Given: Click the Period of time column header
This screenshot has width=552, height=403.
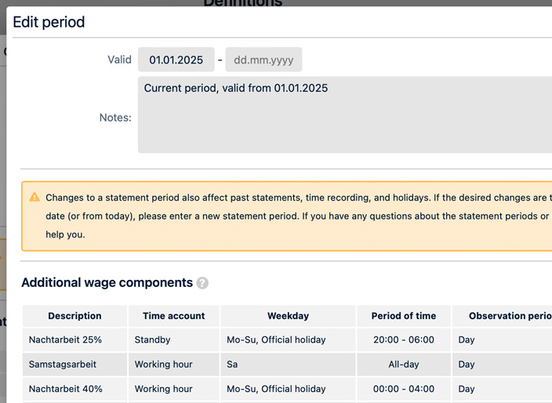Looking at the screenshot, I should pyautogui.click(x=403, y=316).
